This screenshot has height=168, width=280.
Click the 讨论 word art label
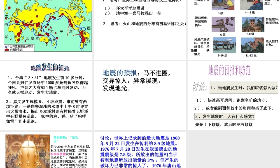click(x=200, y=87)
